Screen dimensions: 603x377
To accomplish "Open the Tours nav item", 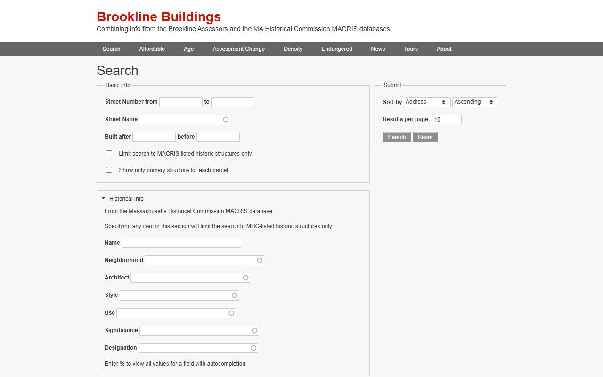I will [411, 49].
